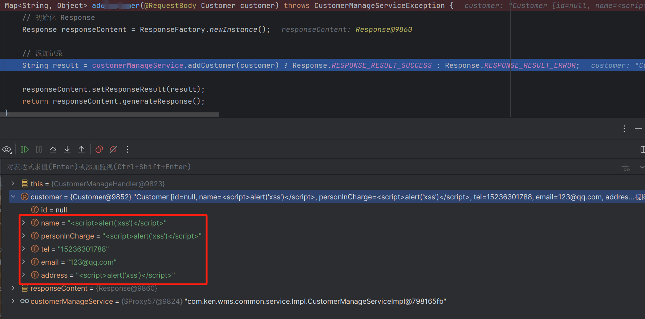Click inline hint Response@9860
This screenshot has height=319, width=645.
point(384,29)
